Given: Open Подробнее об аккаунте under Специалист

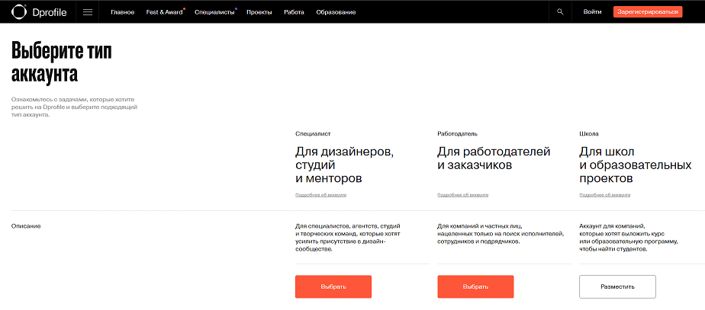Looking at the screenshot, I should tap(321, 195).
